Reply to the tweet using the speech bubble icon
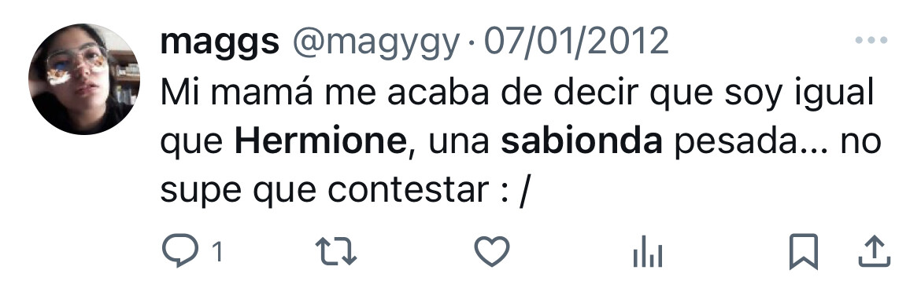Viewport: 921px width, 303px height. click(180, 251)
